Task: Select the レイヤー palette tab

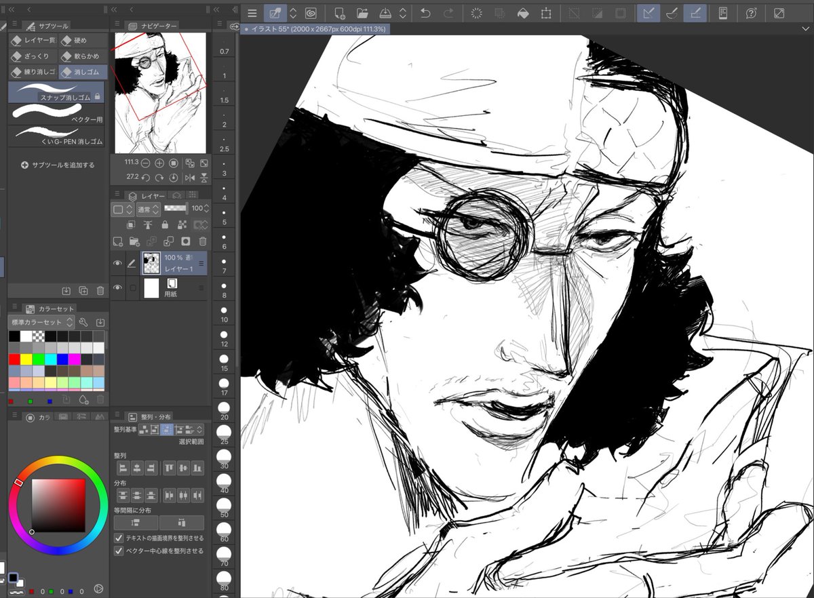Action: (x=147, y=195)
